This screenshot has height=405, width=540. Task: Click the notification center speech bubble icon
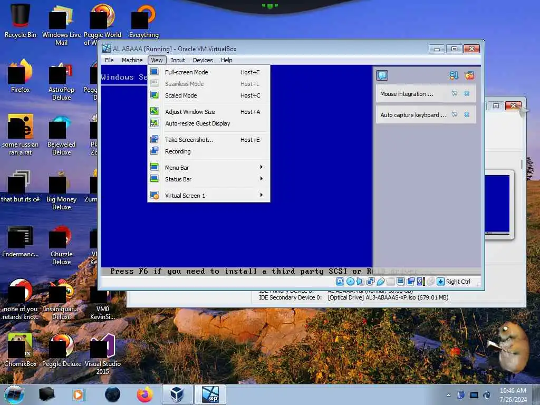click(x=382, y=75)
